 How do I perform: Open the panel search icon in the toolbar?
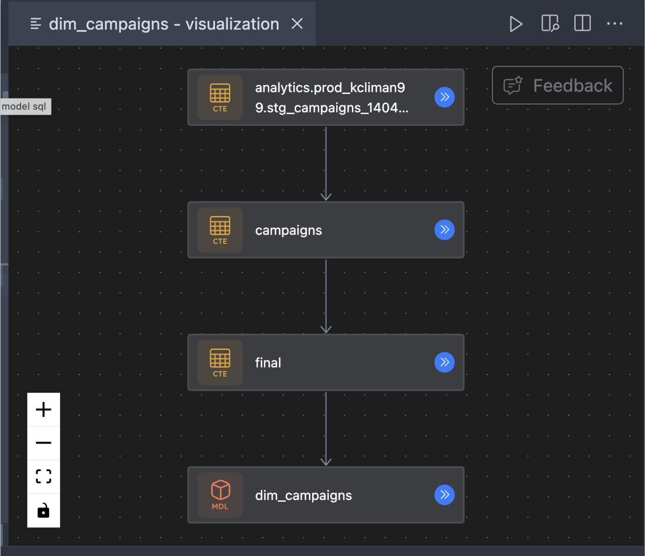point(549,24)
